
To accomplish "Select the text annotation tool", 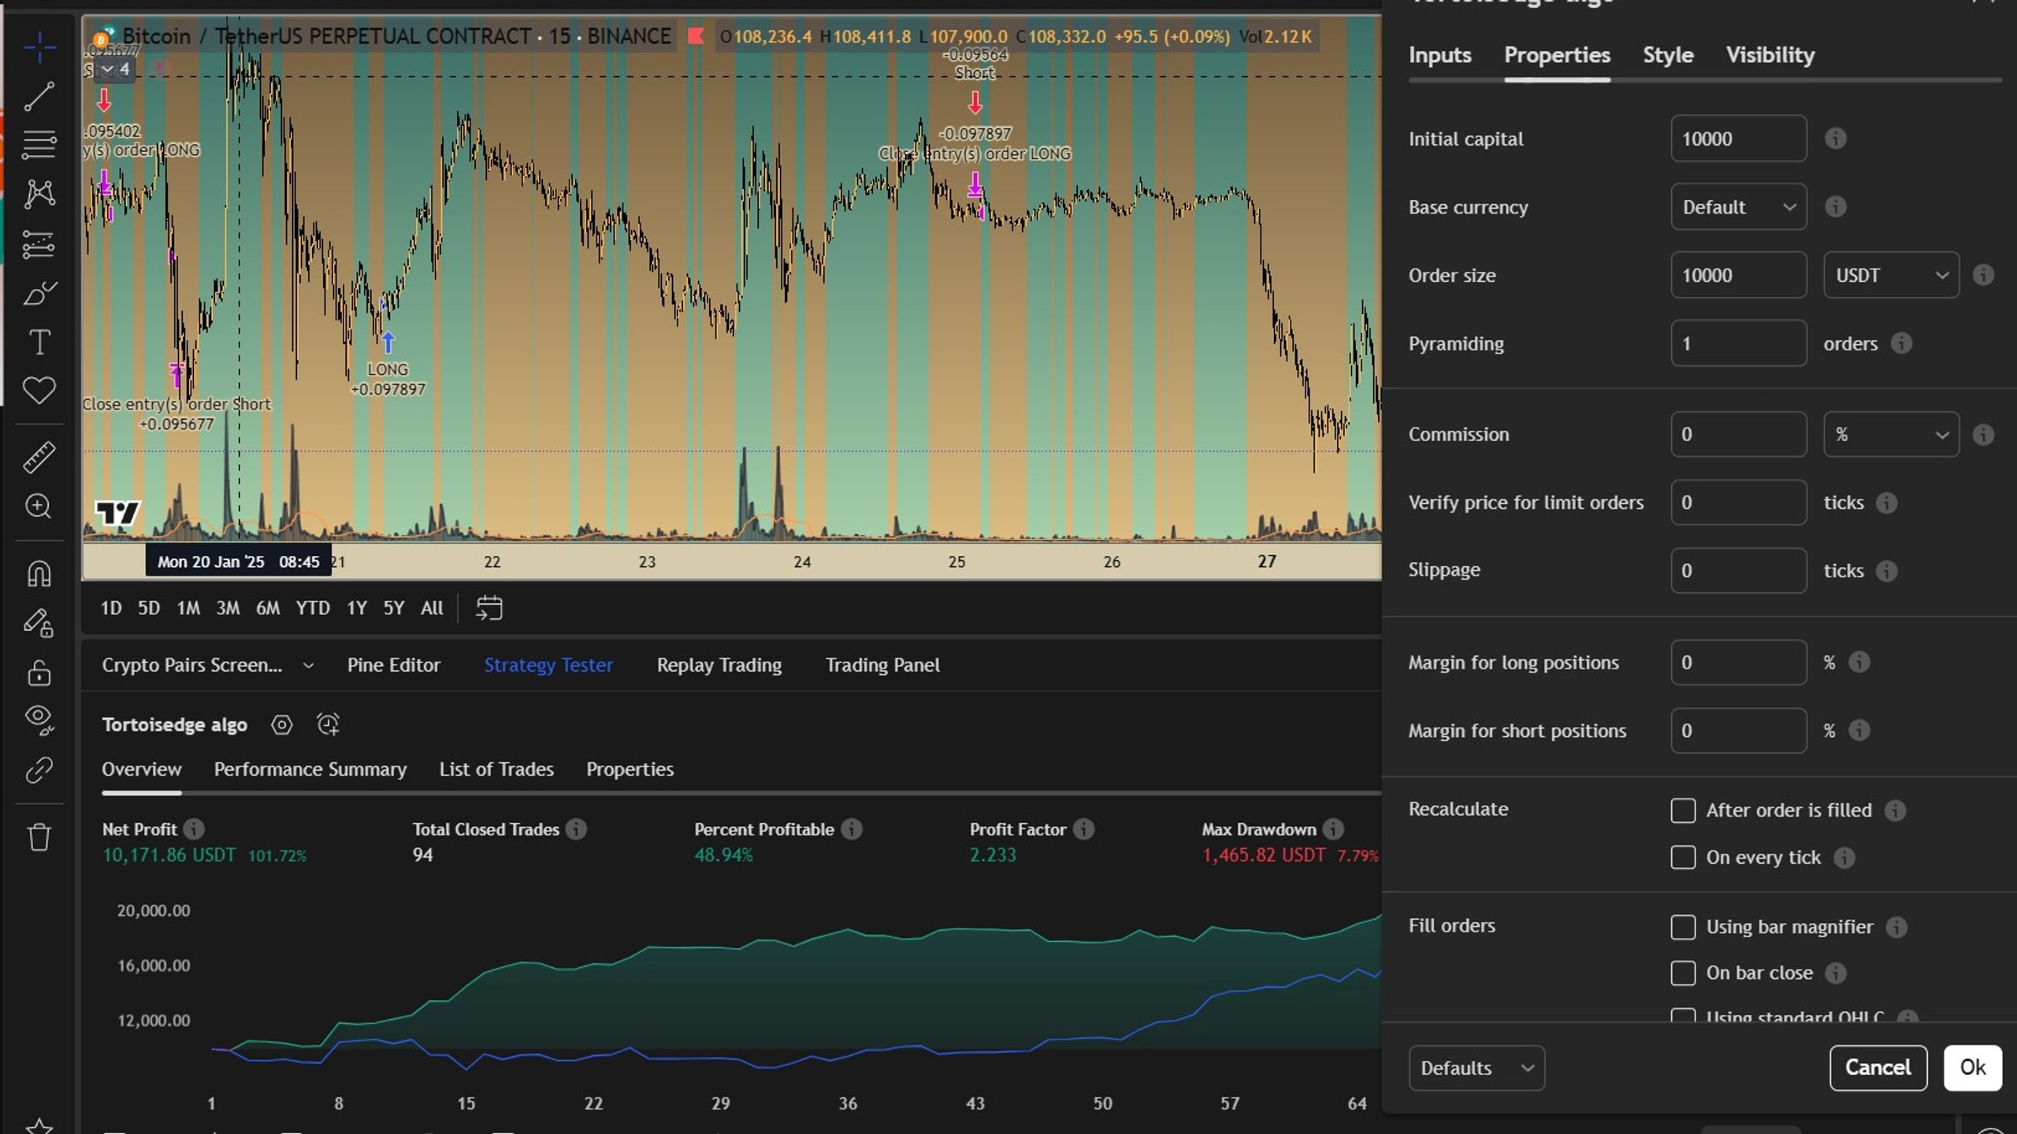I will tap(39, 342).
